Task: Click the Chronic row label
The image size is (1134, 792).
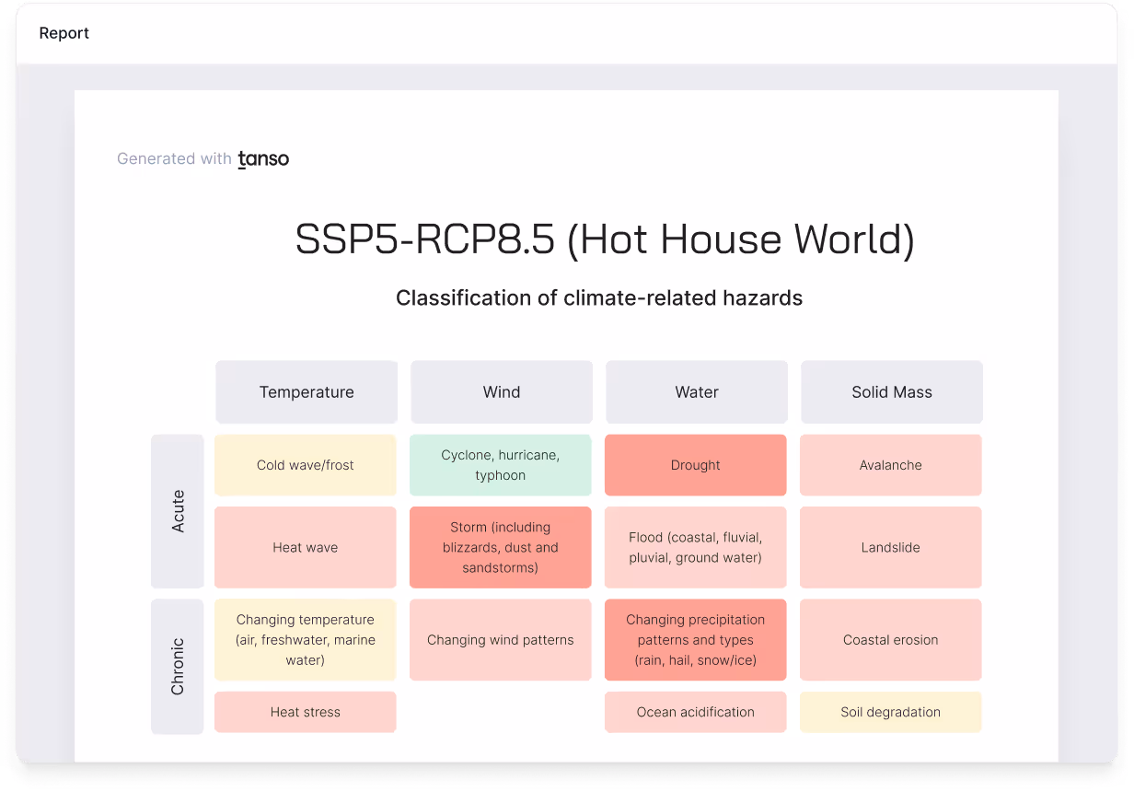Action: [178, 667]
